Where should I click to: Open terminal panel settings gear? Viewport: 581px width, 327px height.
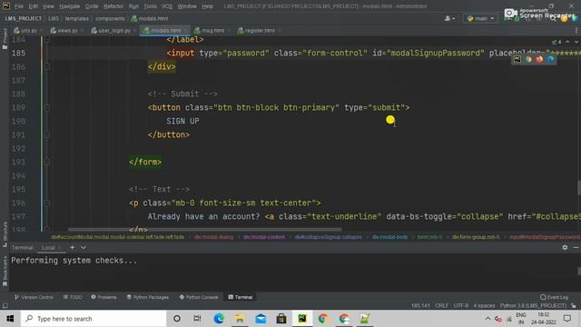[x=565, y=247]
